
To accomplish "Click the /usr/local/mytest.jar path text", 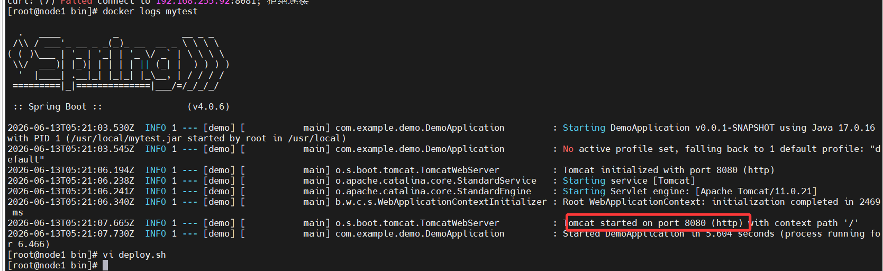I will coord(124,138).
